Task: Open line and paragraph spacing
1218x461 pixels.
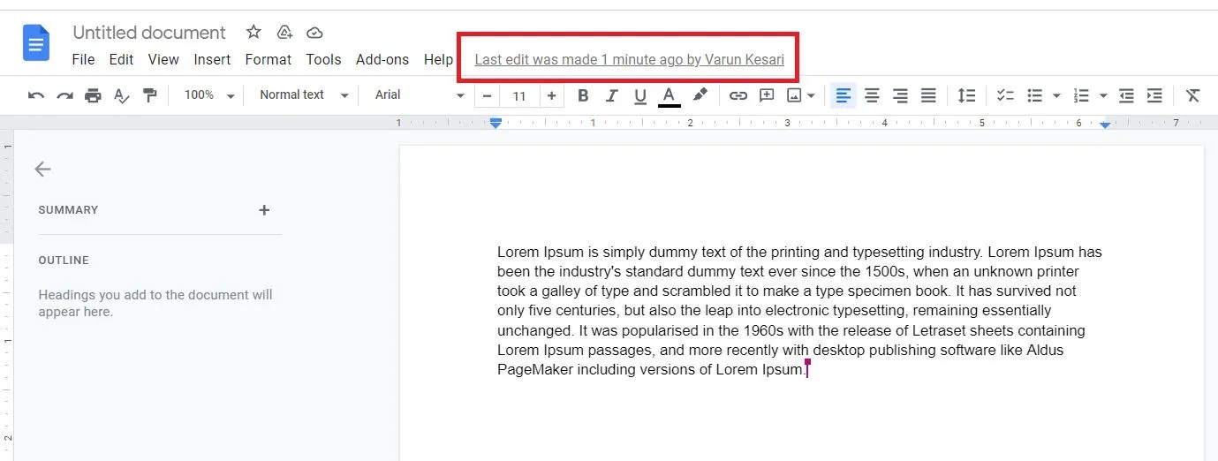Action: pyautogui.click(x=967, y=95)
